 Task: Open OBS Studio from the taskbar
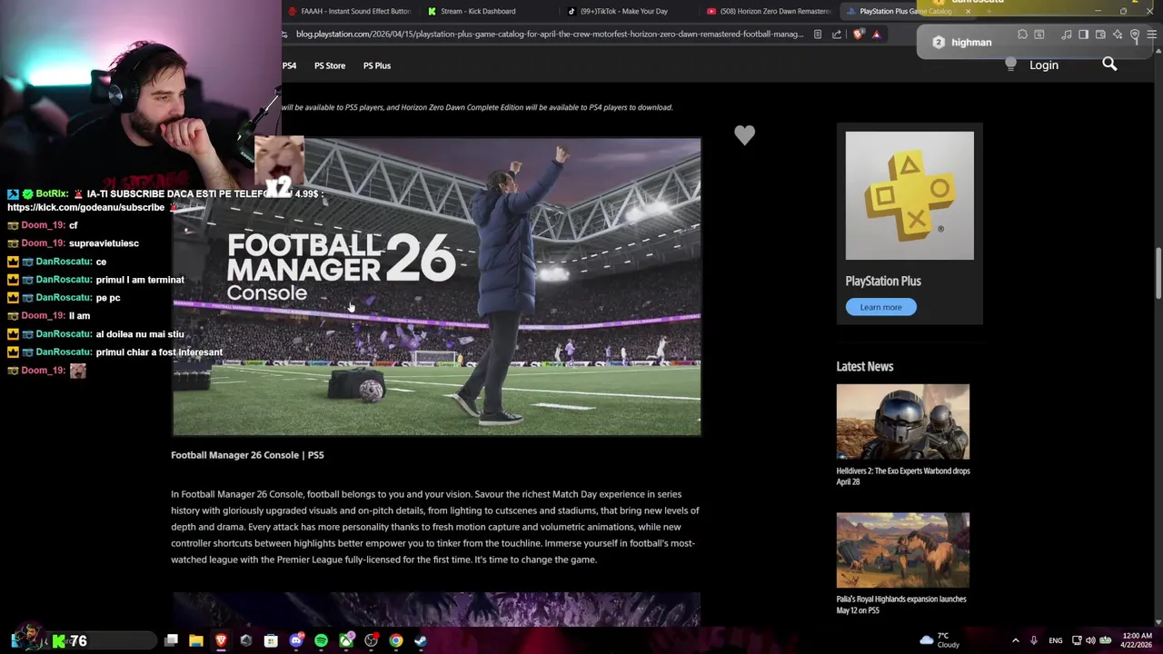(x=371, y=640)
